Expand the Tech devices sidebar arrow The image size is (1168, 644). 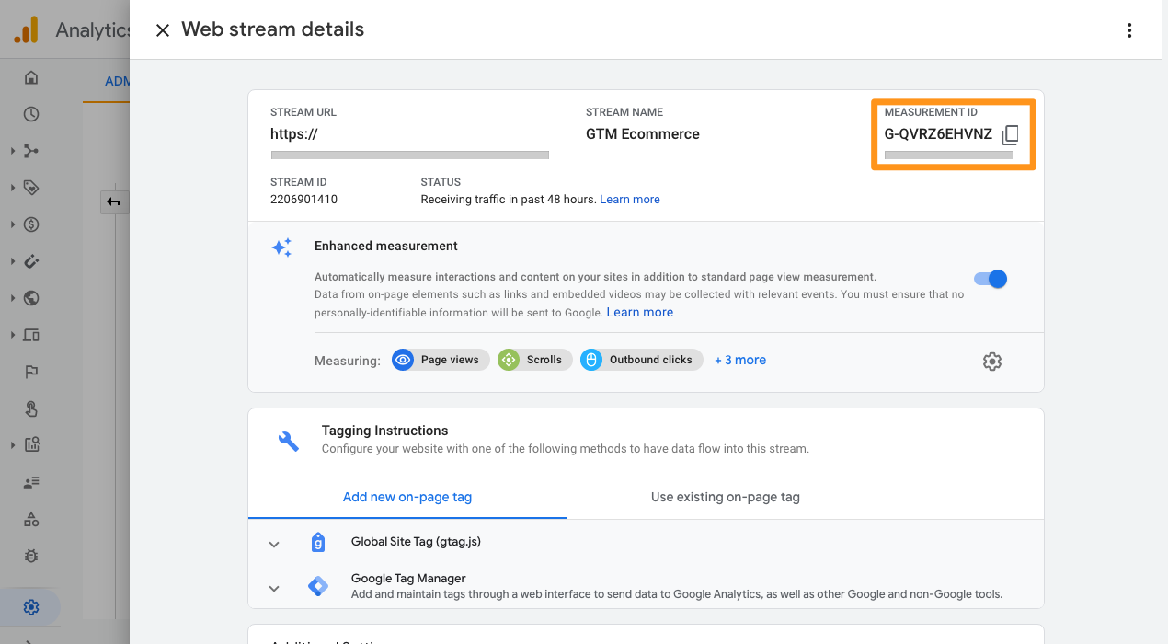coord(13,335)
